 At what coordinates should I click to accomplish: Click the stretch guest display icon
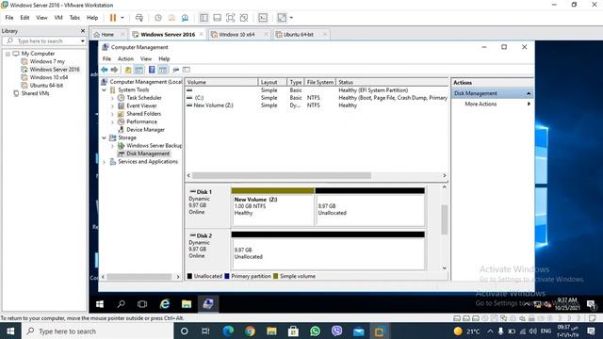282,18
